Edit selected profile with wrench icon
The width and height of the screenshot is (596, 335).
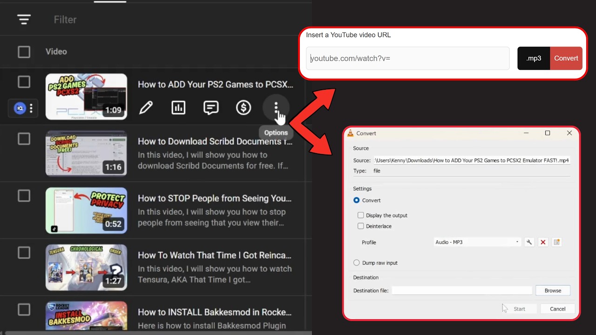pyautogui.click(x=529, y=242)
